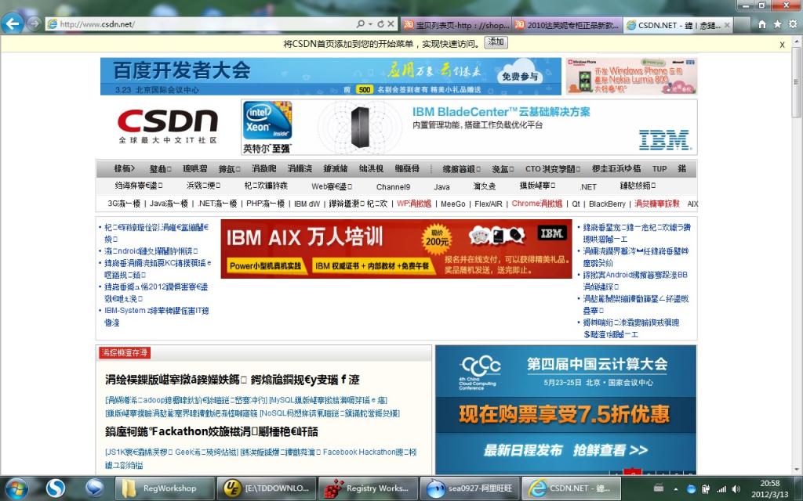Open the Windows Phone Nokia Lumia 800 ad
Image resolution: width=803 pixels, height=501 pixels.
point(632,76)
